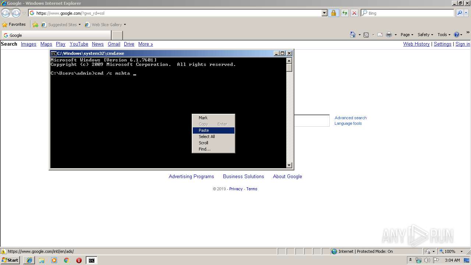
Task: Click the taskbar clock showing 3:04 AM
Action: coord(452,260)
